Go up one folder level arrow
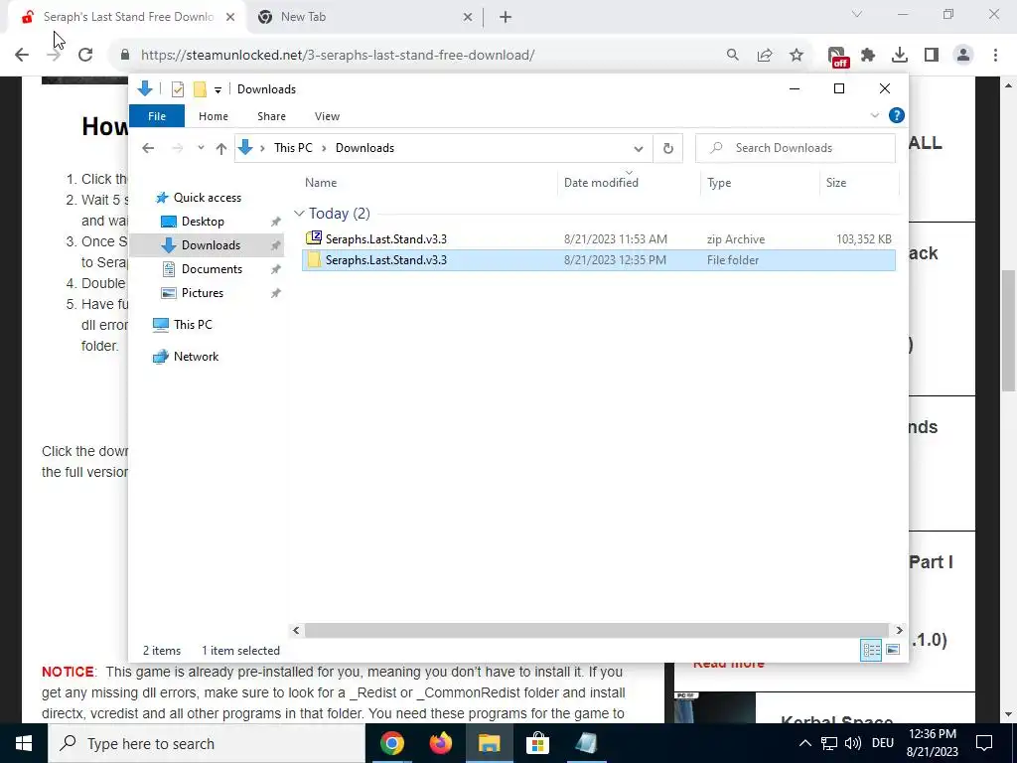 (x=221, y=149)
